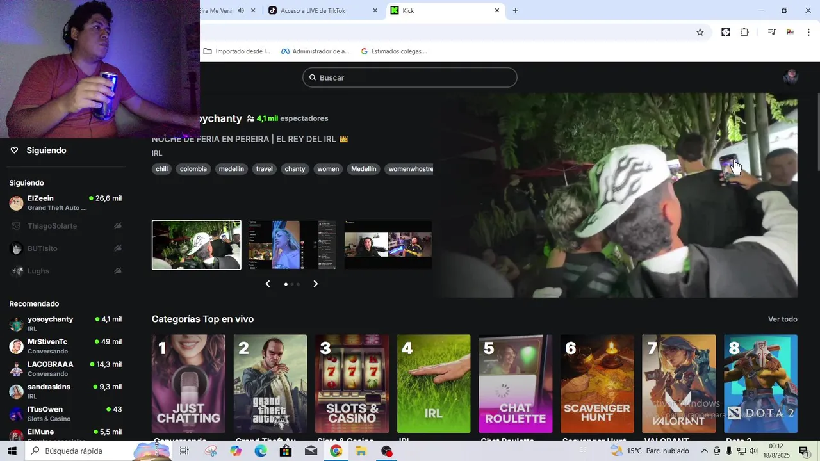Open Task View on the taskbar
The image size is (820, 461).
point(184,451)
